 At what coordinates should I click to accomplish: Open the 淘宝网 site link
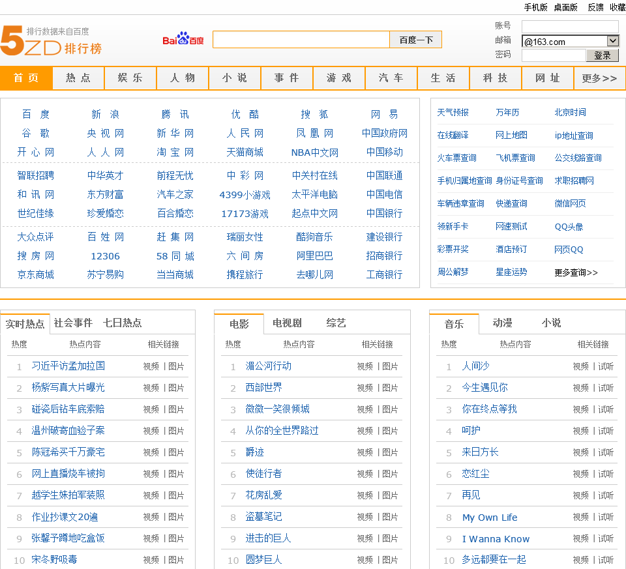175,152
